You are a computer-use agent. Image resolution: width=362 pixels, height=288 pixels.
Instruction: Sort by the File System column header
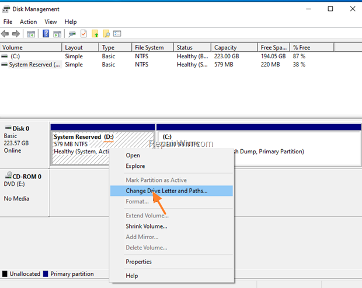pos(152,47)
